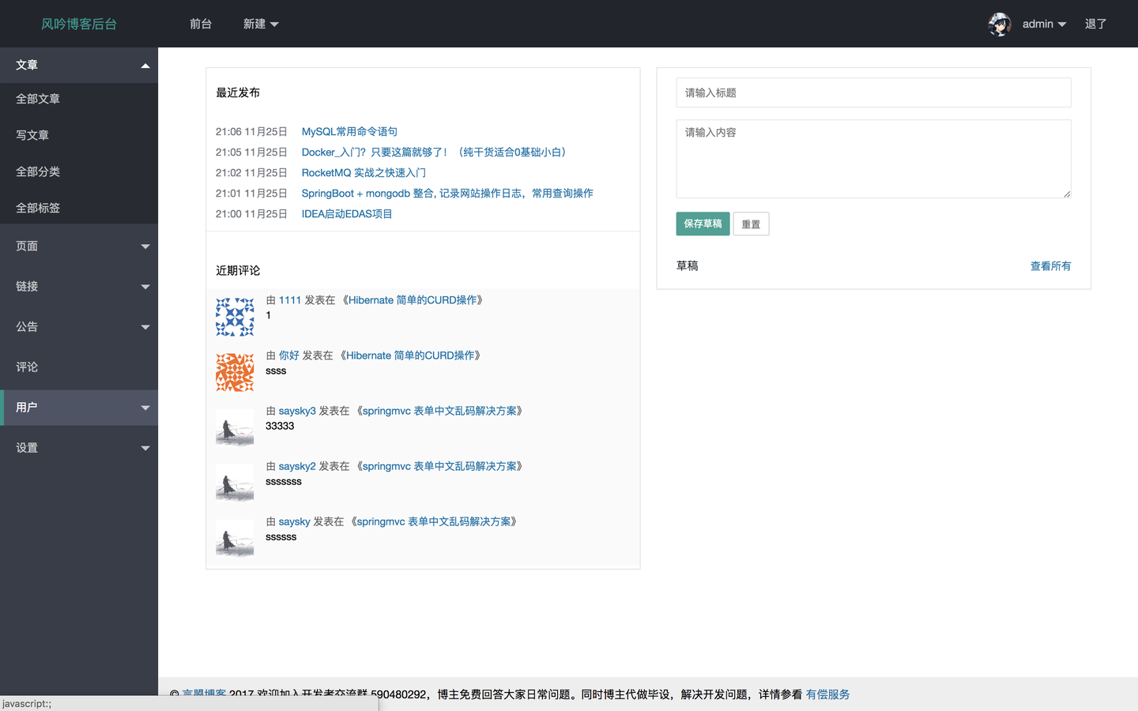This screenshot has width=1138, height=711.
Task: Click saysky3's samurai avatar image
Action: point(234,427)
